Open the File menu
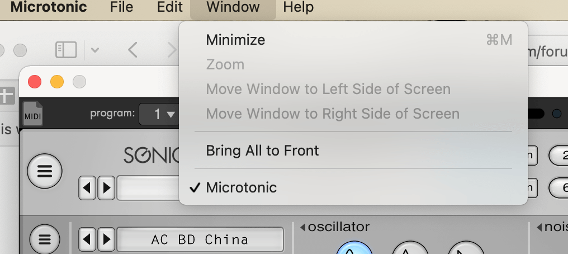The width and height of the screenshot is (568, 254). [121, 7]
